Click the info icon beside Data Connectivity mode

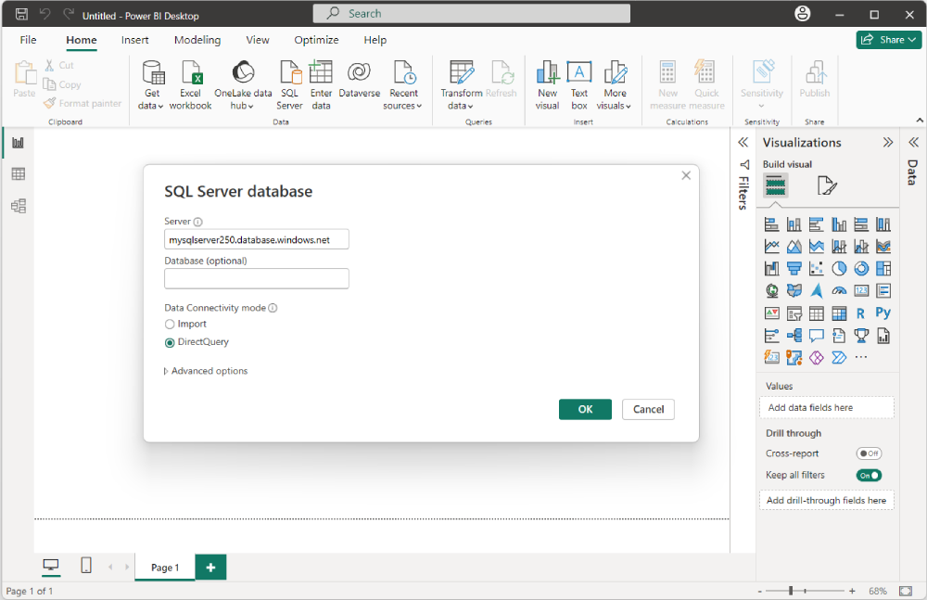pyautogui.click(x=273, y=308)
